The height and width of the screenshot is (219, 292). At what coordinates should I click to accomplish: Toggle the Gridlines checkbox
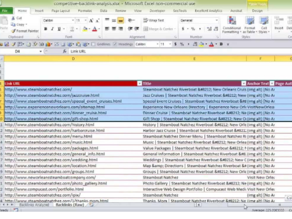point(93,44)
